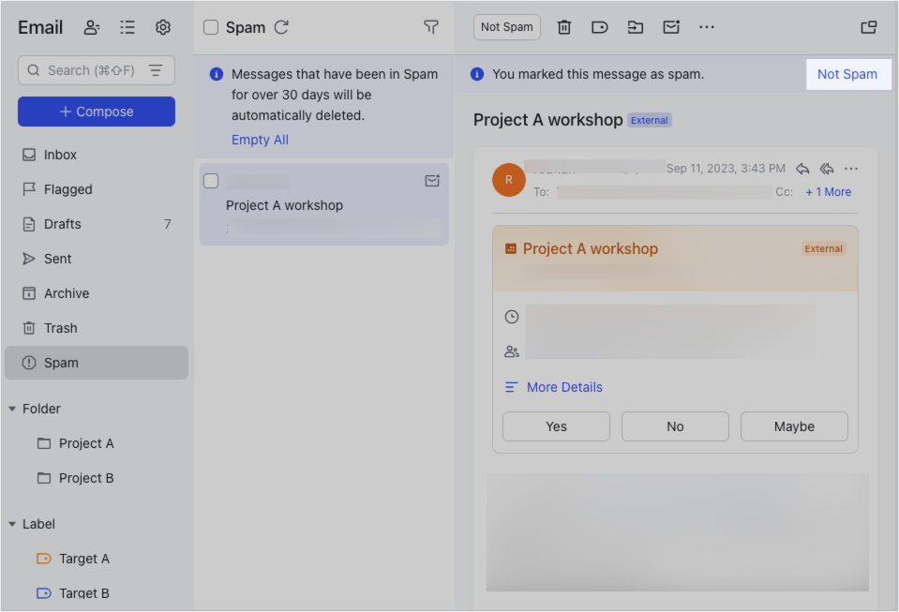
Task: Open email settings via the gear icon
Action: click(163, 27)
